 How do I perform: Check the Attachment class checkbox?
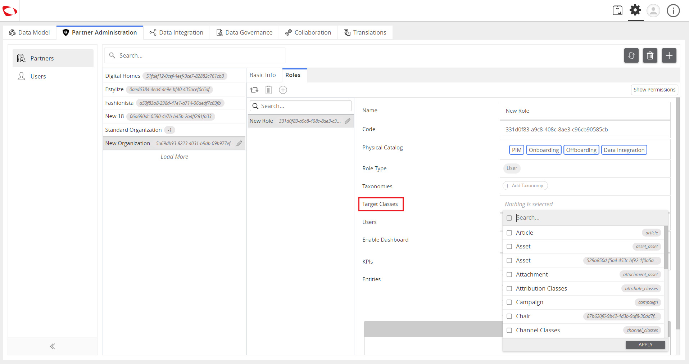pos(509,275)
